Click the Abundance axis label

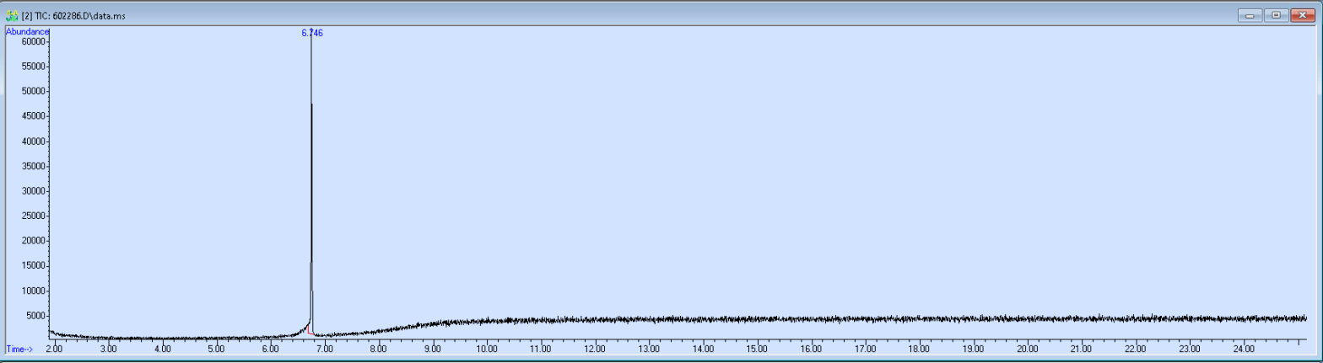(28, 31)
